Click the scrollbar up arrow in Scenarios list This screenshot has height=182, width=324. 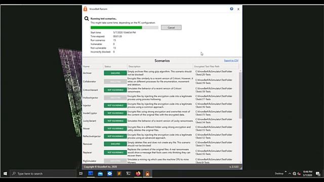point(240,71)
